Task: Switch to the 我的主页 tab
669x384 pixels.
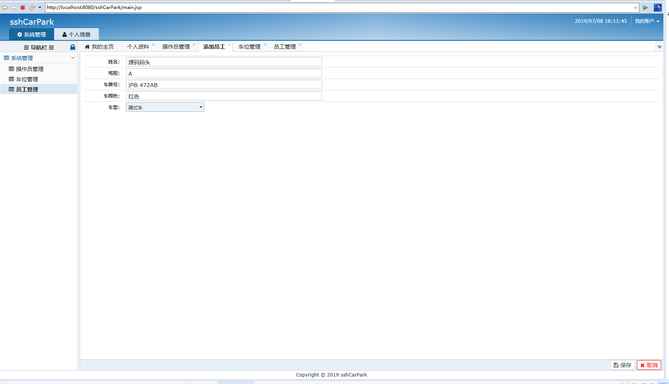Action: [x=99, y=47]
